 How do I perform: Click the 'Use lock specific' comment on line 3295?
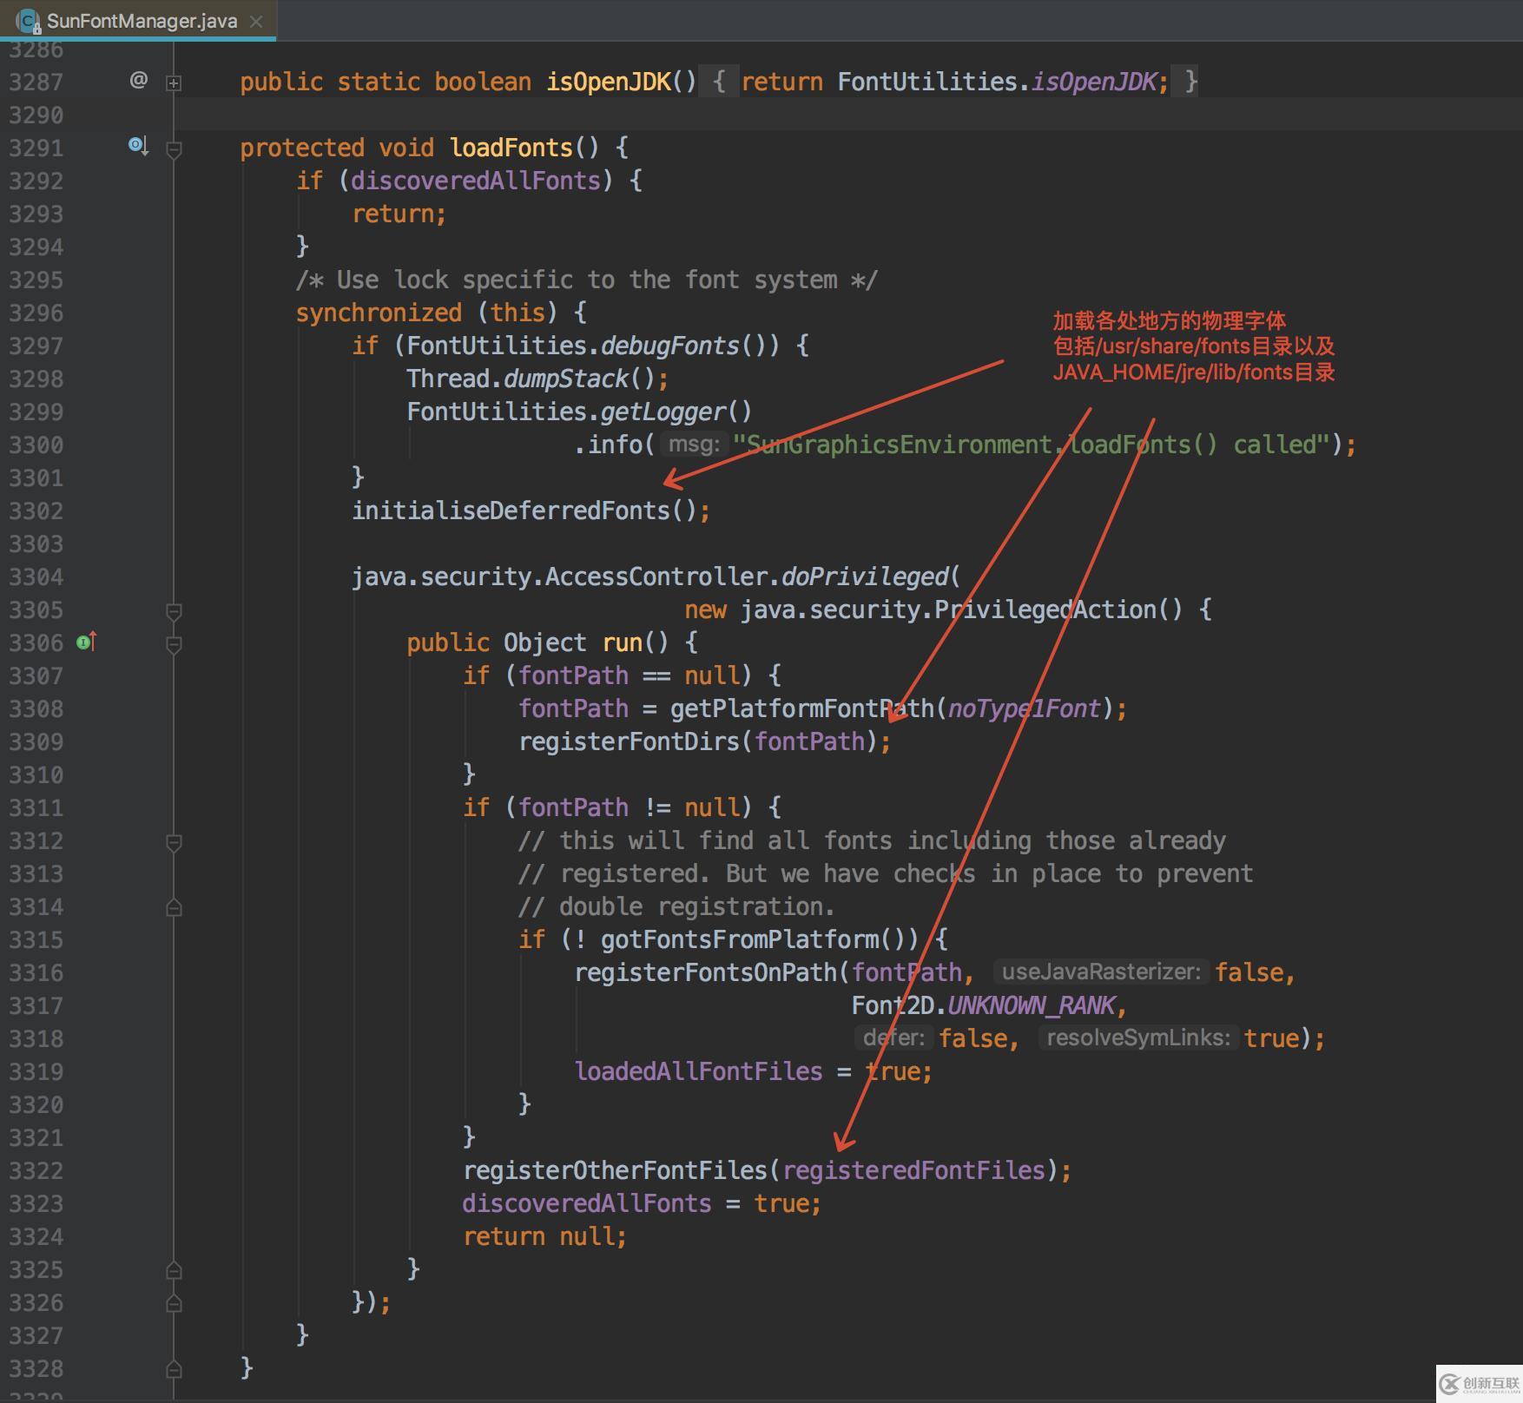click(x=587, y=280)
